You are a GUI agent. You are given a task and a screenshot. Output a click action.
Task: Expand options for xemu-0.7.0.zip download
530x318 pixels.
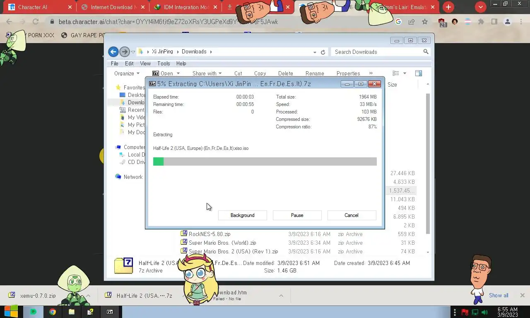coord(88,296)
